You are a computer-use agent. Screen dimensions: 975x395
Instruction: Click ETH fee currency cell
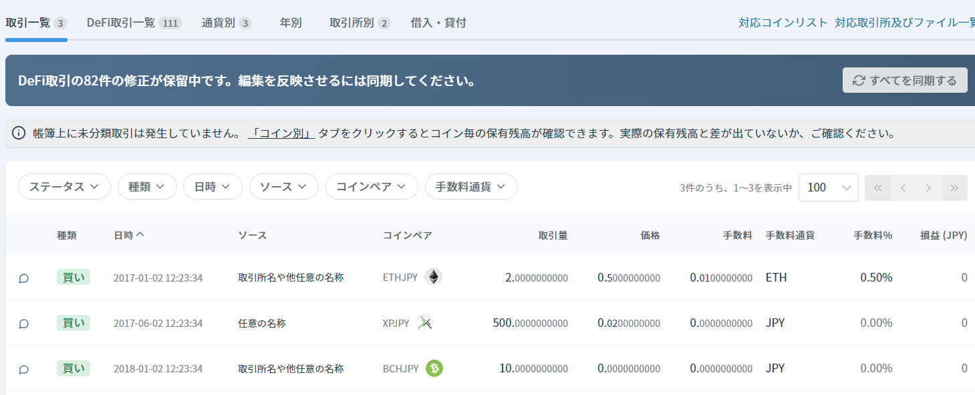(777, 278)
